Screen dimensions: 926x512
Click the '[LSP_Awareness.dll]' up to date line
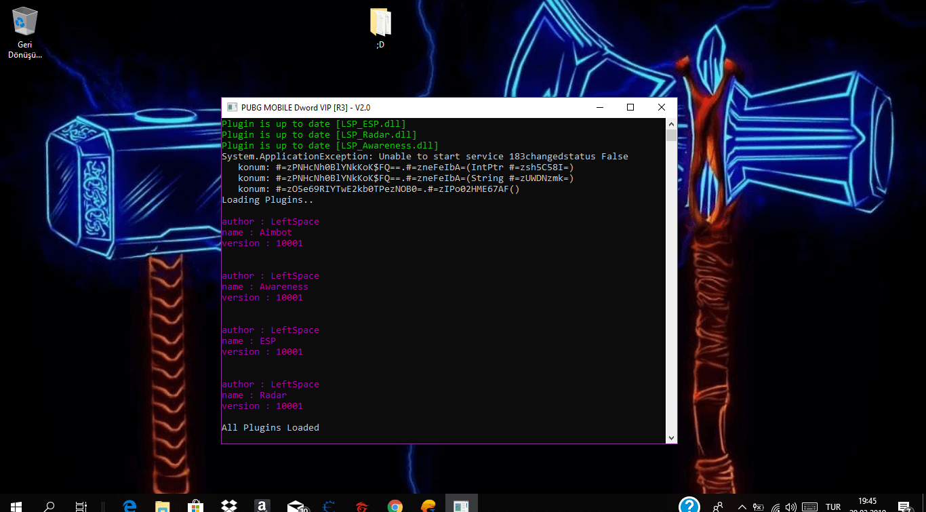(x=330, y=146)
